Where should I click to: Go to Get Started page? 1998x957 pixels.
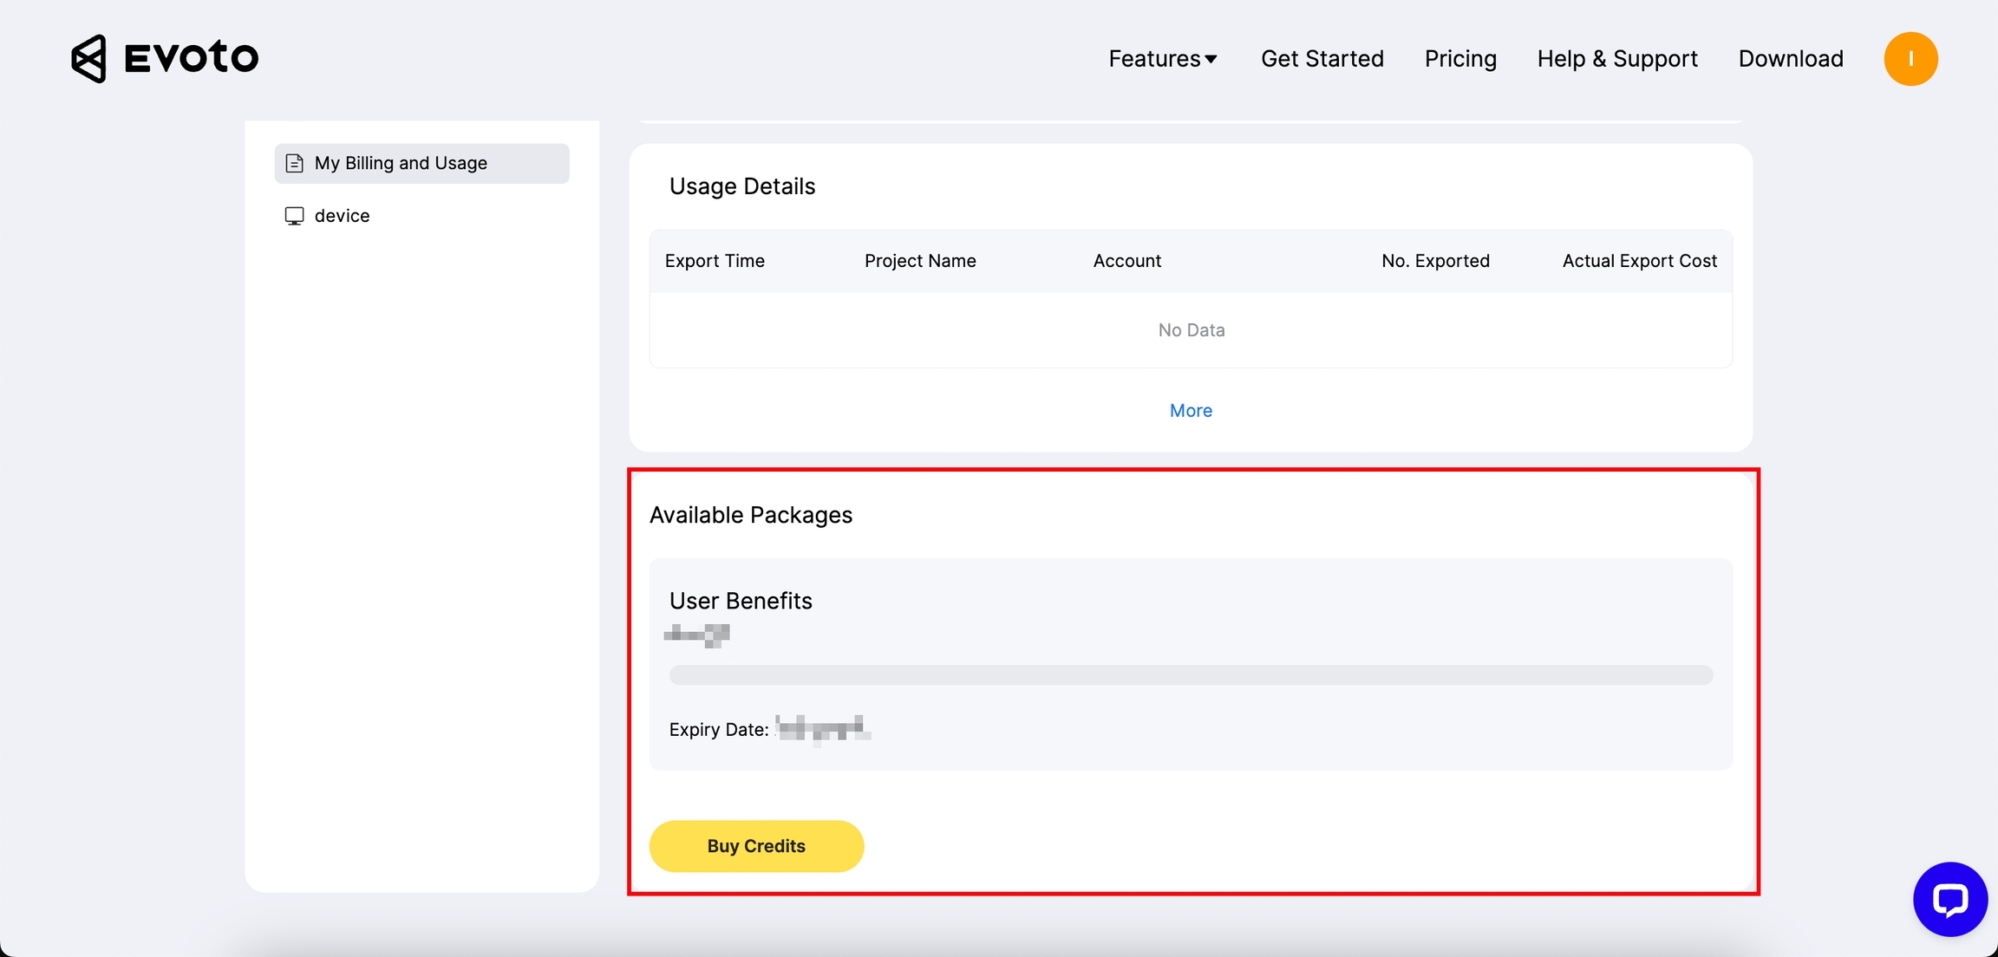click(x=1322, y=59)
